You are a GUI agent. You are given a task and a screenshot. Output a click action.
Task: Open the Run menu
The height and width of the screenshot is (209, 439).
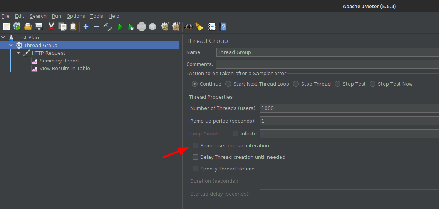click(x=57, y=16)
